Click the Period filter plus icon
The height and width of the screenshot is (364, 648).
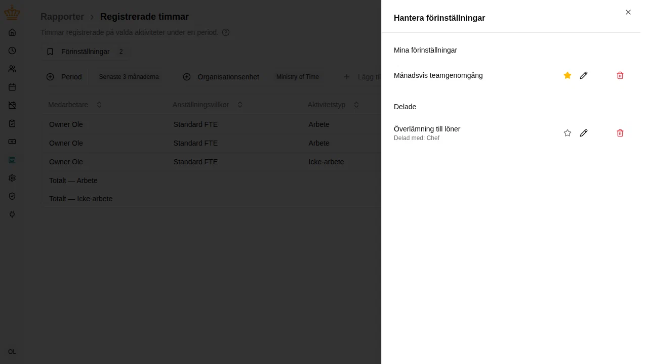tap(50, 77)
